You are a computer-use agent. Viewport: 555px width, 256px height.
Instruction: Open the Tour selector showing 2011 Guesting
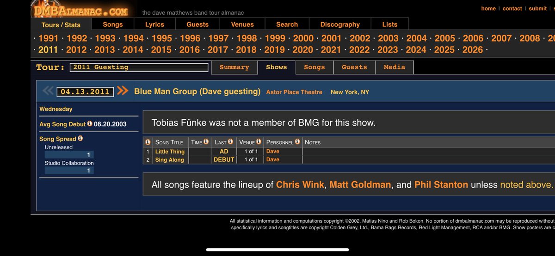click(140, 67)
